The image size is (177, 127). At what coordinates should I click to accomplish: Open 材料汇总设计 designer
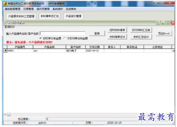(141, 37)
